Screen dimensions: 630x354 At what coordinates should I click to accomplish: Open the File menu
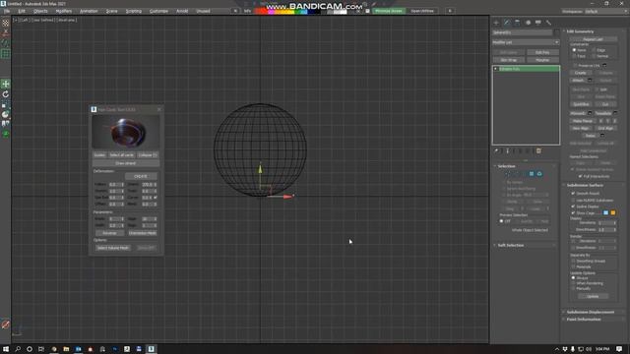(x=7, y=11)
